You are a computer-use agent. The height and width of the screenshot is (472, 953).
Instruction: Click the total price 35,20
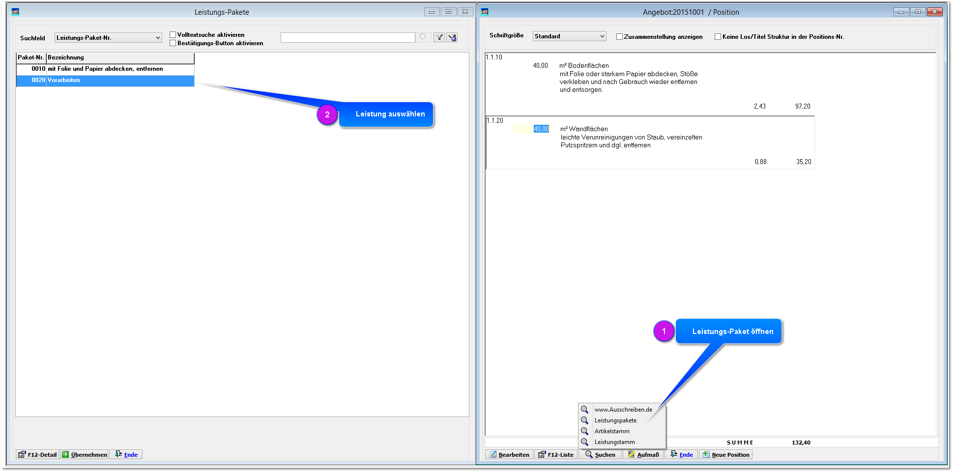click(x=804, y=162)
